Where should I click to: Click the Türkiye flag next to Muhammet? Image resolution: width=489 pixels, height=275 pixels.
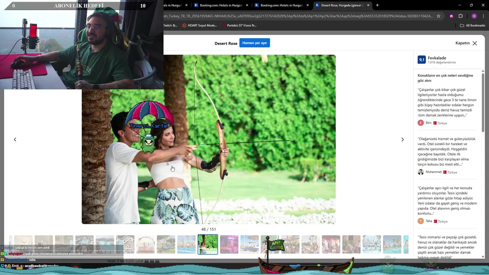point(445,172)
